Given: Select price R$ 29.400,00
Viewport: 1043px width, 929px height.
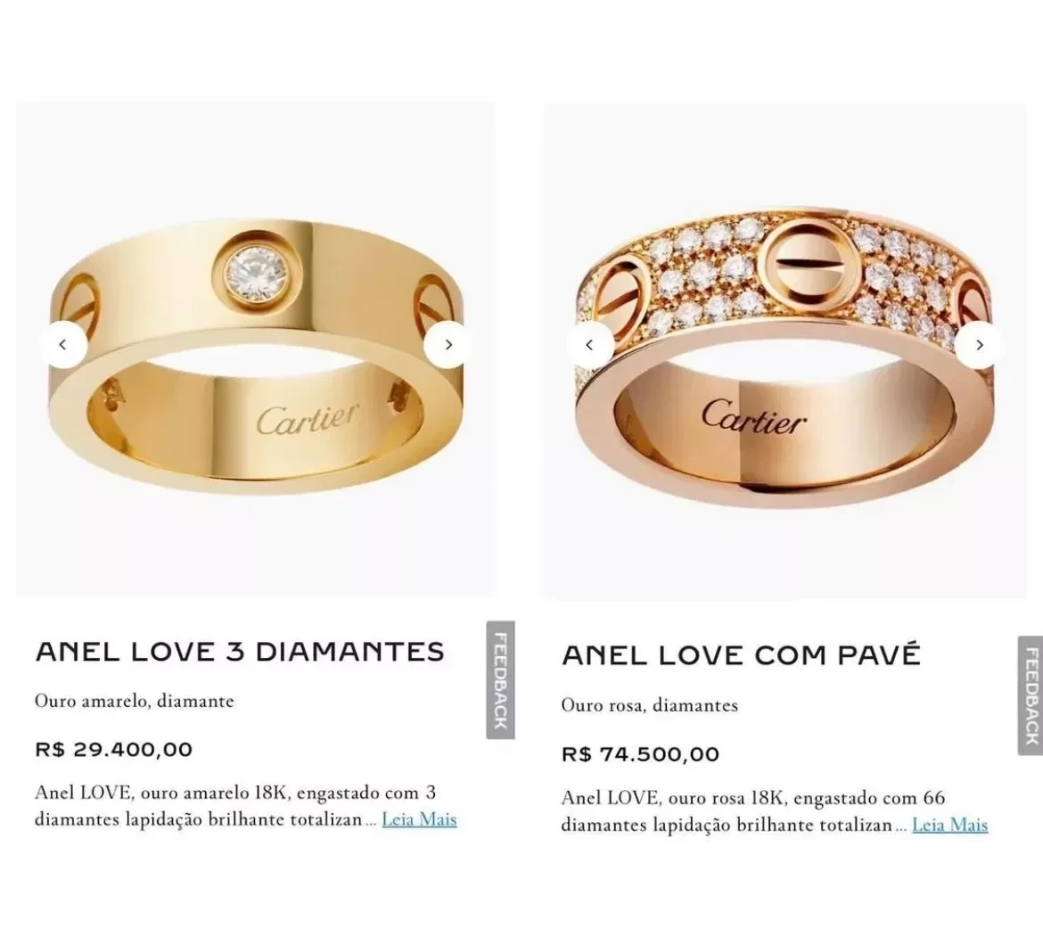Looking at the screenshot, I should (114, 749).
